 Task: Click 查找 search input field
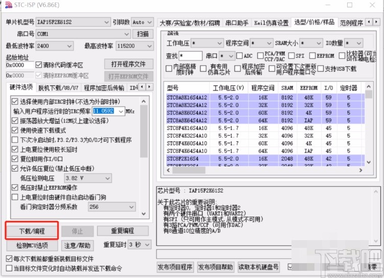click(x=191, y=56)
